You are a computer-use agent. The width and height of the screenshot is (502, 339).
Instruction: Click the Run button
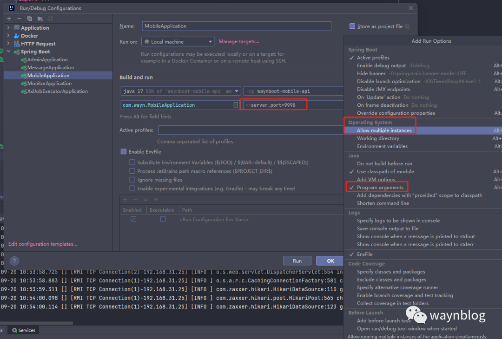click(297, 261)
